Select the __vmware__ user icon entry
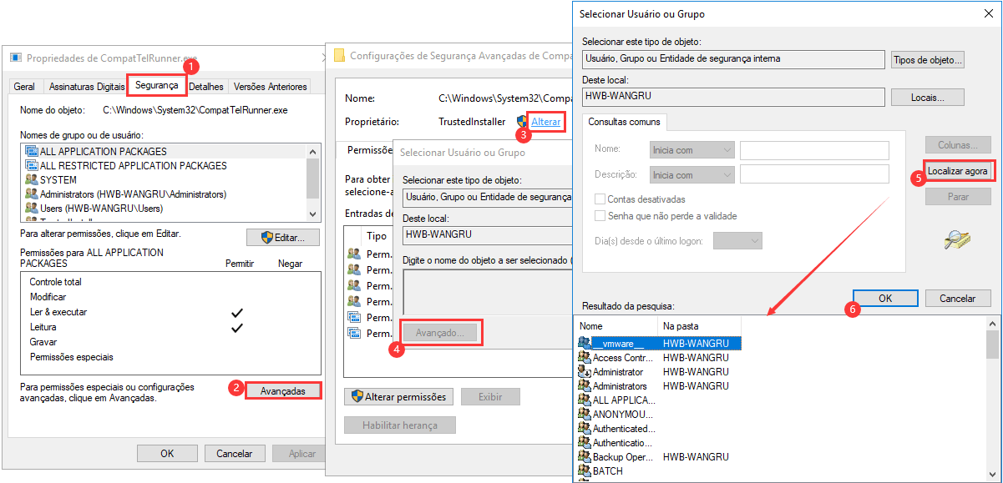The width and height of the screenshot is (1003, 483). click(x=584, y=343)
